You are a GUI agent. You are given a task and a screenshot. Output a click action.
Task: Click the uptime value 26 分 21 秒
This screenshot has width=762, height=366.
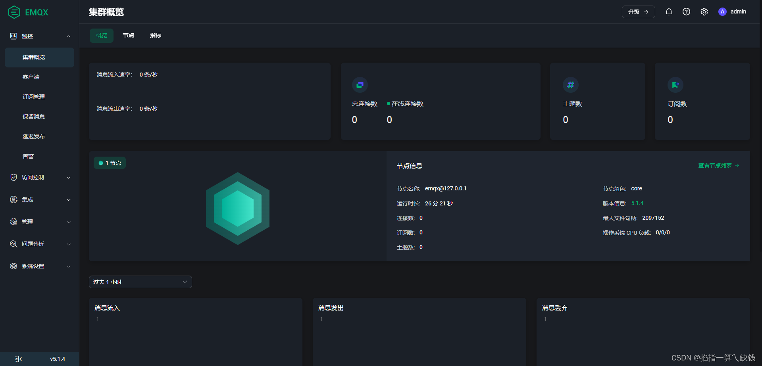pyautogui.click(x=439, y=203)
